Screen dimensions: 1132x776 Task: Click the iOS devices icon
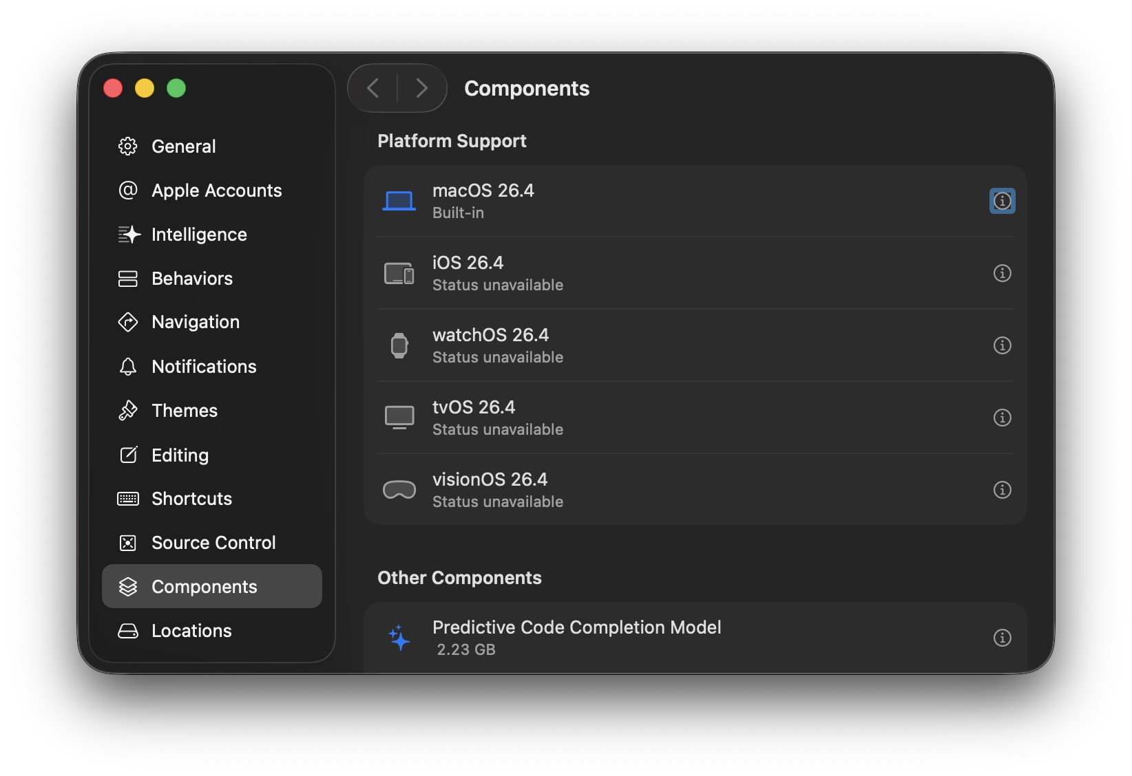(399, 273)
